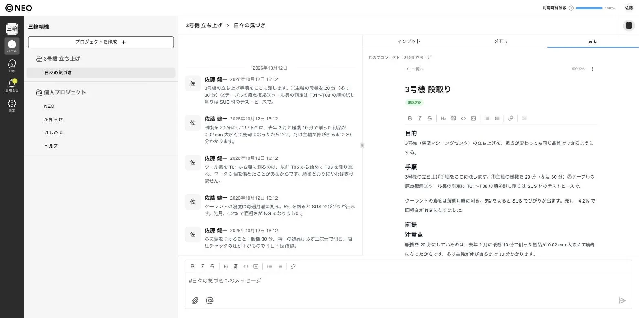639x318 pixels.
Task: Click the panel splitter handle between chat and wiki
Action: [362, 145]
